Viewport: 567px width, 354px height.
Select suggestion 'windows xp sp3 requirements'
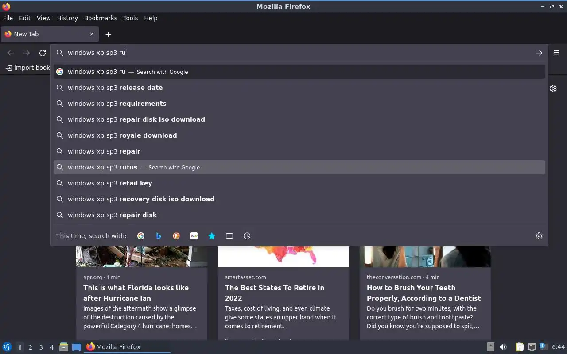pyautogui.click(x=299, y=104)
